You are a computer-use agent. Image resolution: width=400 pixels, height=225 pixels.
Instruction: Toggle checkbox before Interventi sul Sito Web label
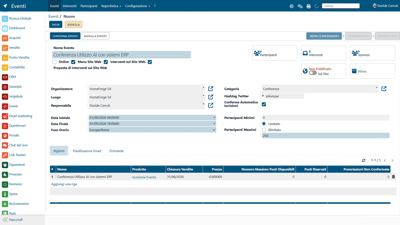(x=106, y=62)
